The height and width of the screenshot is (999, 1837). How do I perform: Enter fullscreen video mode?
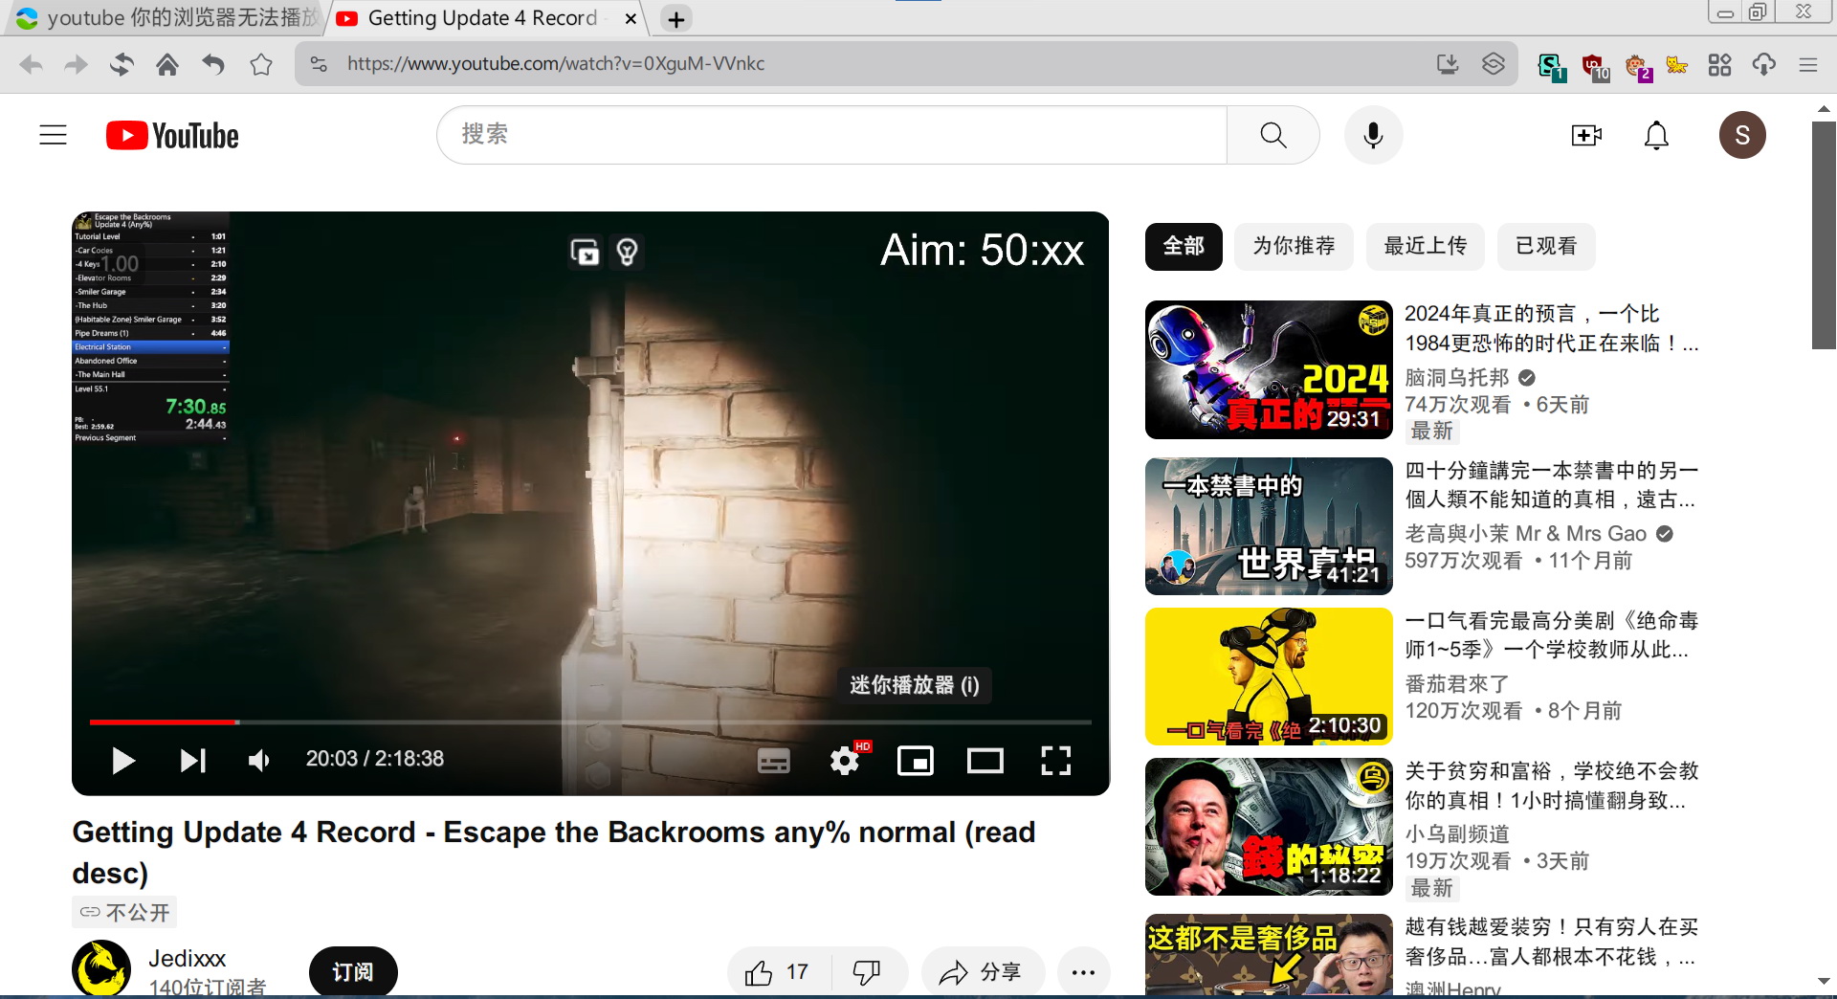(1055, 761)
